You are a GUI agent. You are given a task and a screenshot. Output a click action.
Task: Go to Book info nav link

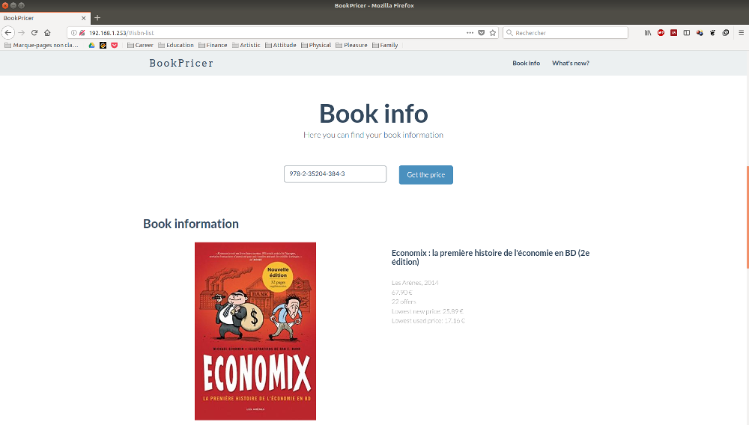[526, 63]
